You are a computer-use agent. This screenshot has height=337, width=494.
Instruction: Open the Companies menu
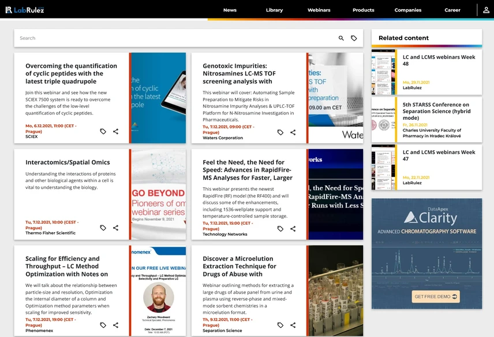pos(407,10)
